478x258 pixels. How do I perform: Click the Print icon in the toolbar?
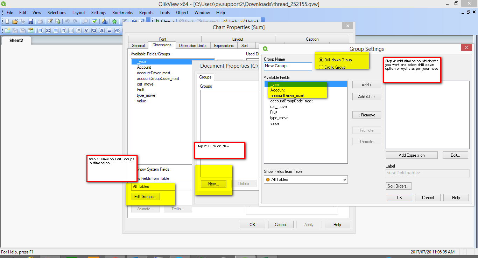click(40, 21)
